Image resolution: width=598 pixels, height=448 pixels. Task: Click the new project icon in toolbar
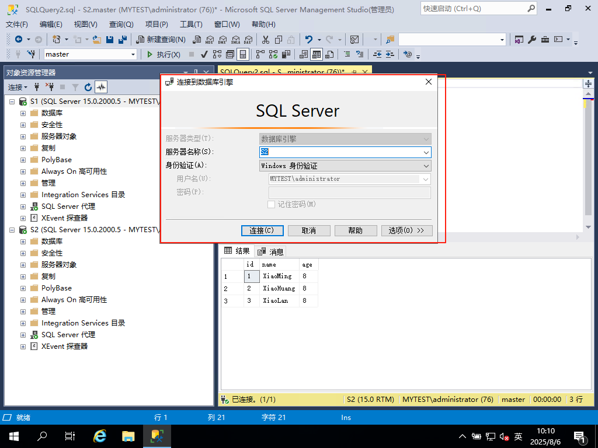57,39
